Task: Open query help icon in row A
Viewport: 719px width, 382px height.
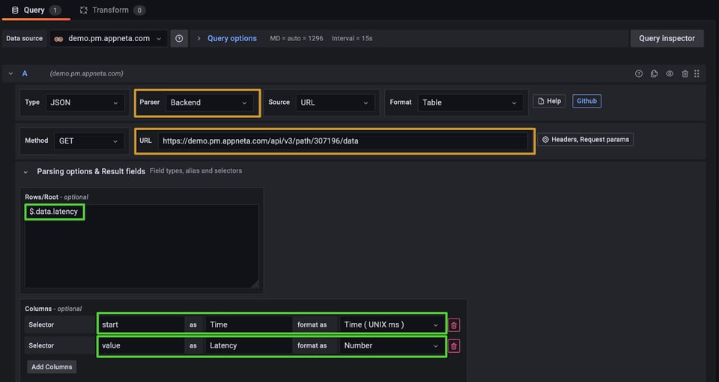Action: tap(639, 74)
